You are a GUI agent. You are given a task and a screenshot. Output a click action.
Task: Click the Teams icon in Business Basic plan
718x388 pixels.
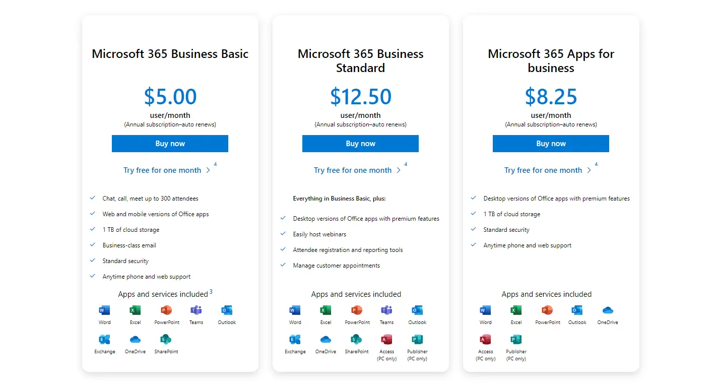(x=196, y=310)
